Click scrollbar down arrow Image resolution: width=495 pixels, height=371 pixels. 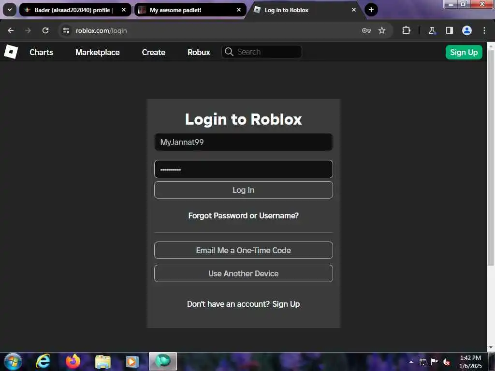(x=491, y=348)
